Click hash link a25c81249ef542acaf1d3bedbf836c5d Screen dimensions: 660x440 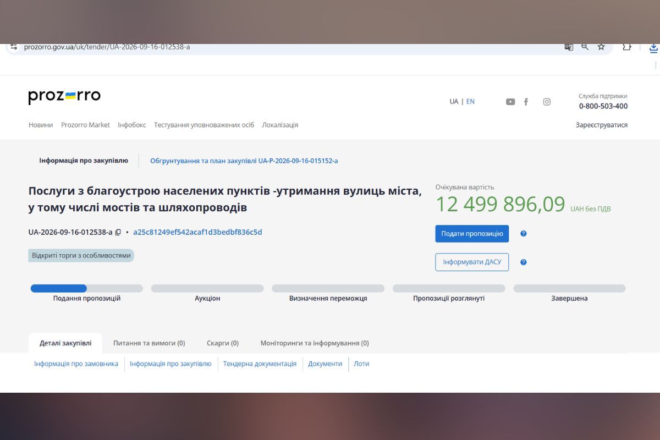click(x=197, y=232)
